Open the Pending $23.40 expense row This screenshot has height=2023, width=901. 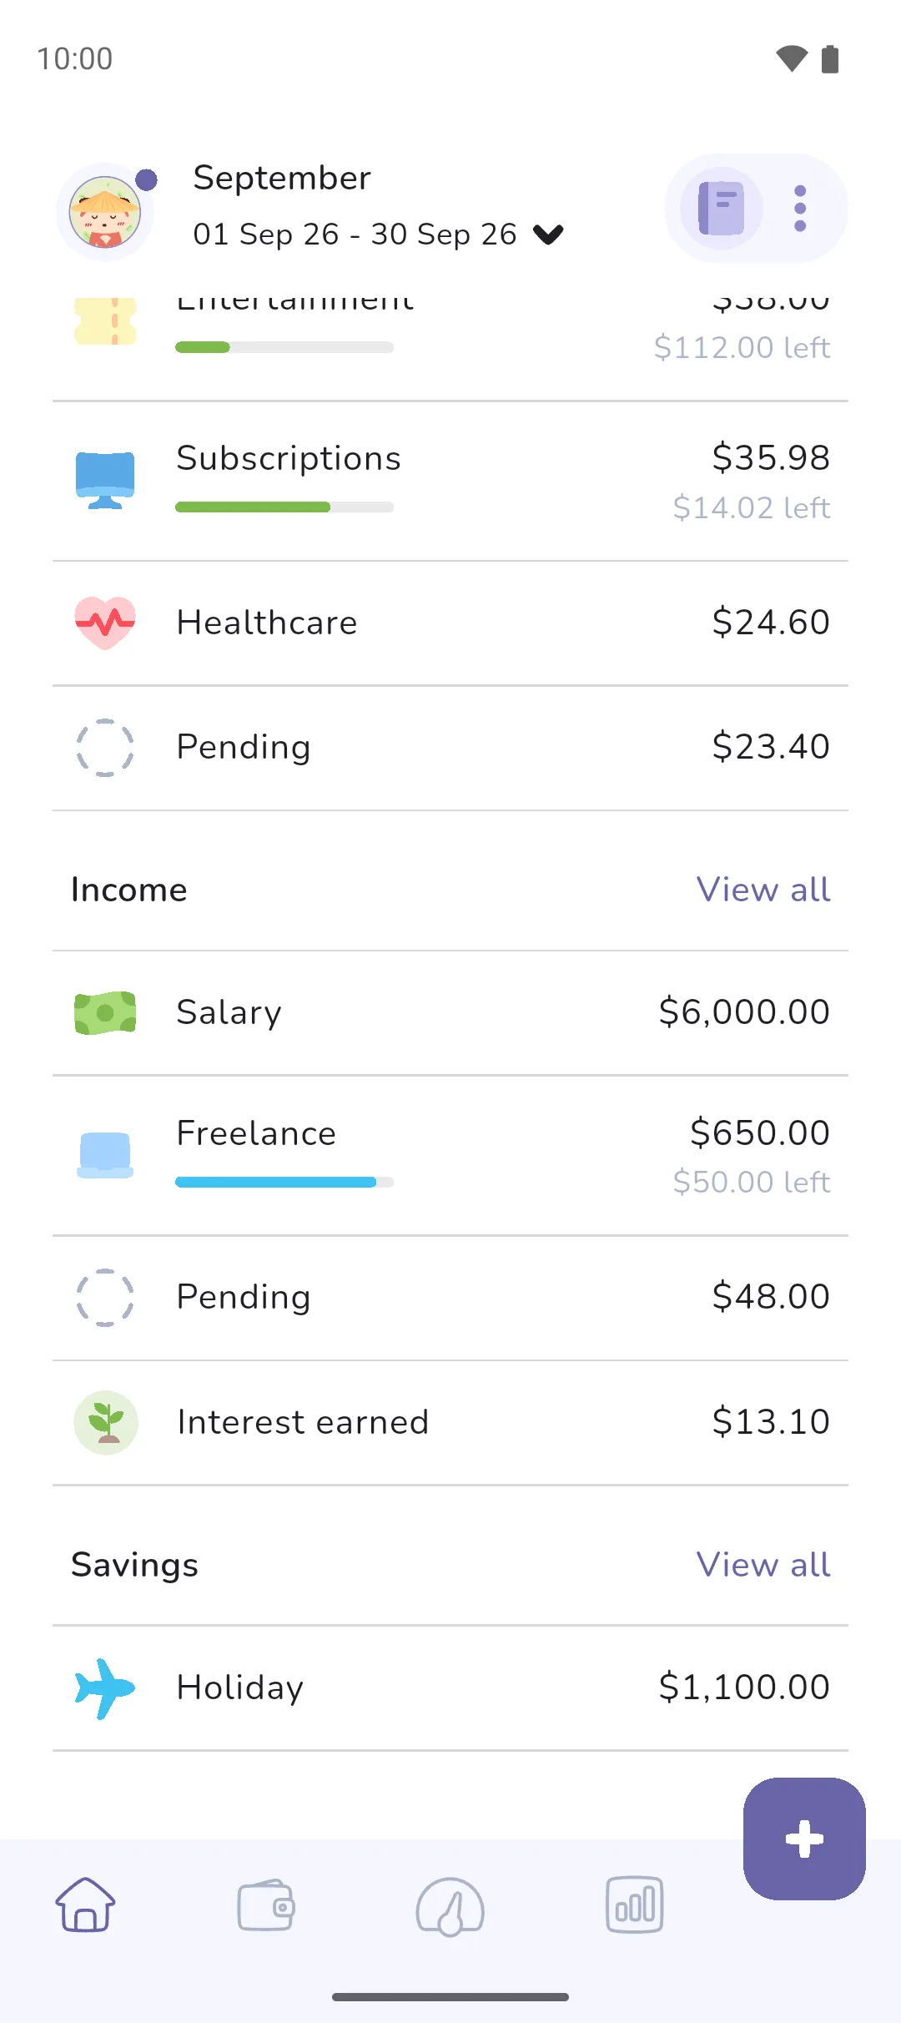[x=450, y=748]
